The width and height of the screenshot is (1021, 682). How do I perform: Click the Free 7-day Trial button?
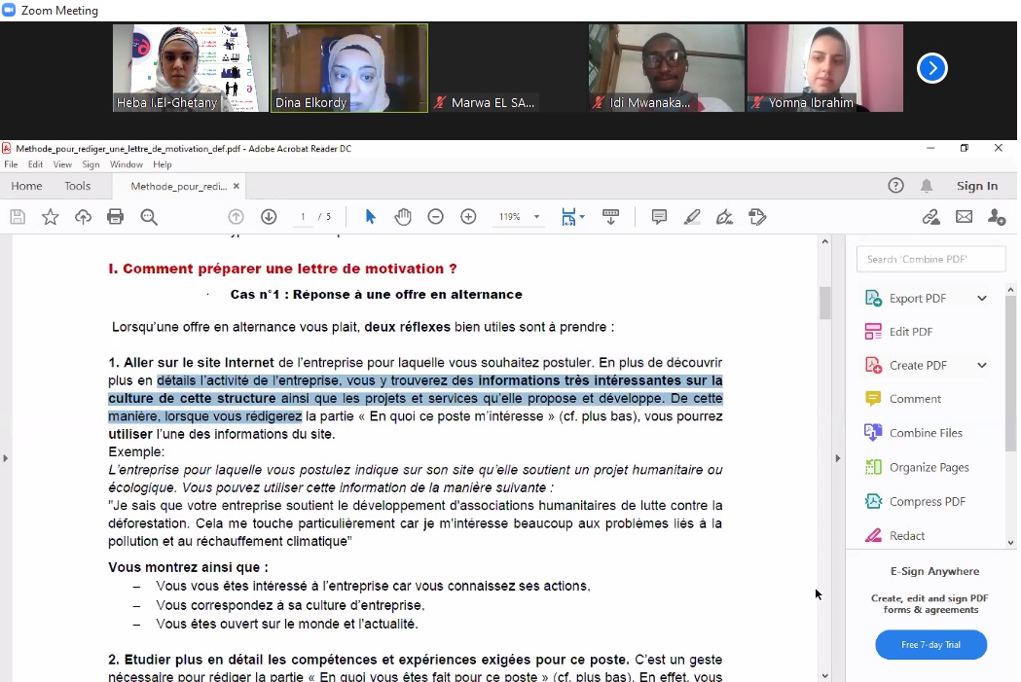point(930,645)
